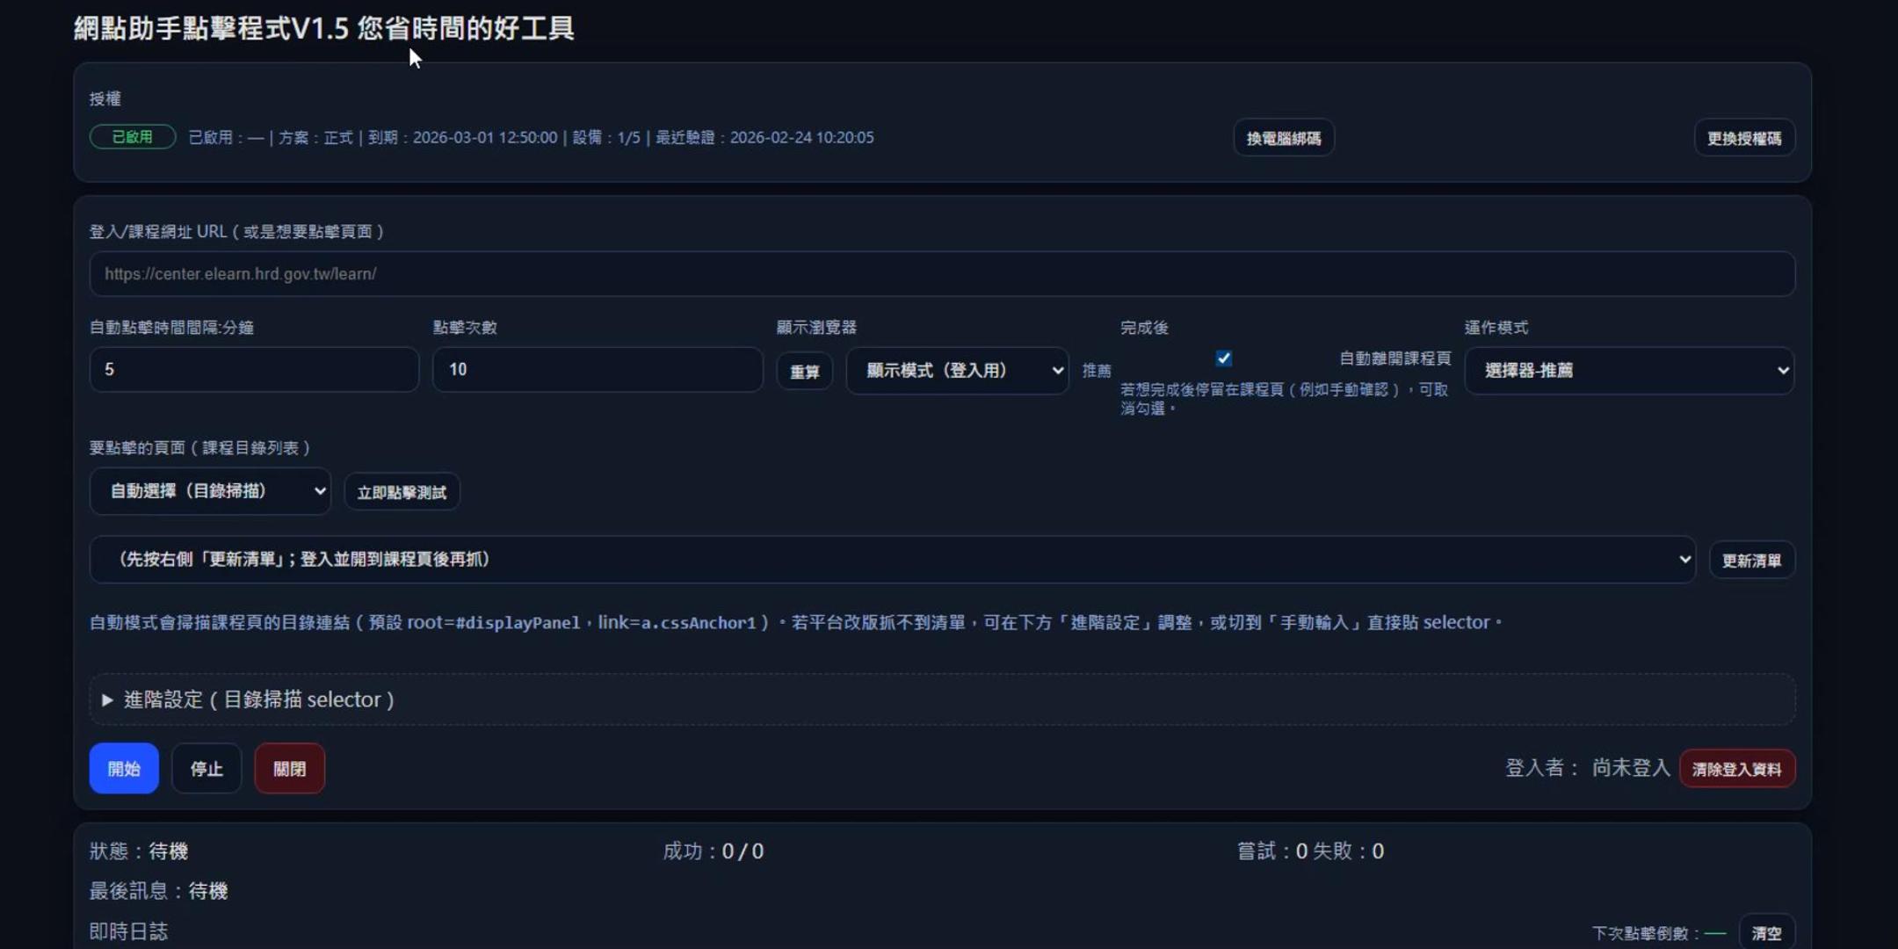1898x949 pixels.
Task: Toggle the 自動離開課程頁 checkbox
Action: 1223,359
